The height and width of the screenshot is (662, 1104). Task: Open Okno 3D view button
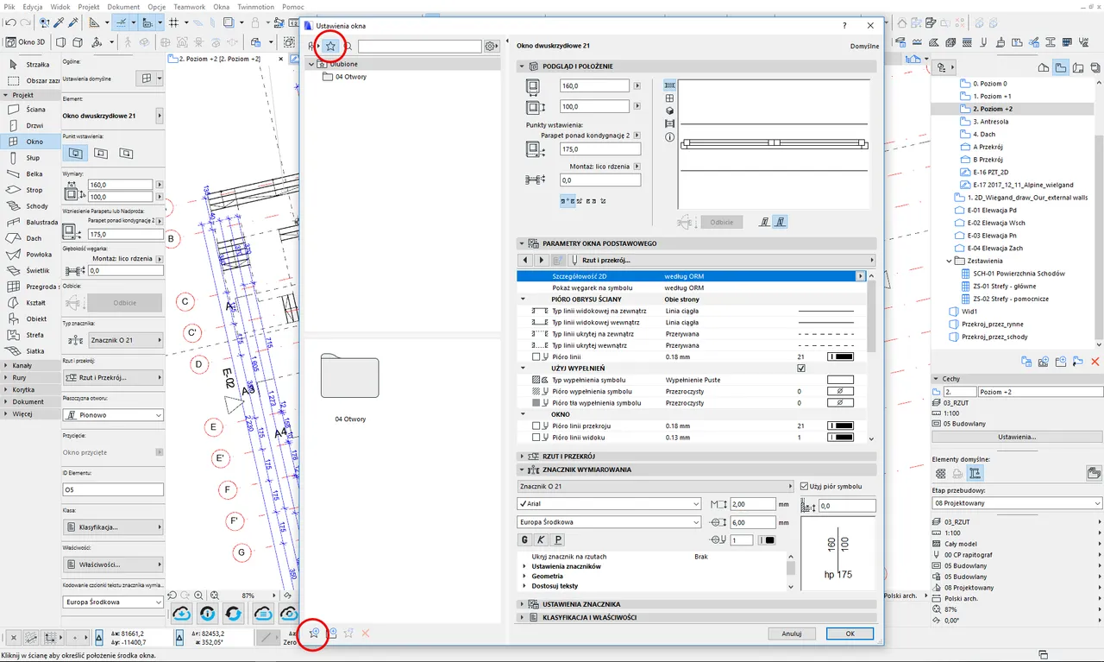click(26, 41)
